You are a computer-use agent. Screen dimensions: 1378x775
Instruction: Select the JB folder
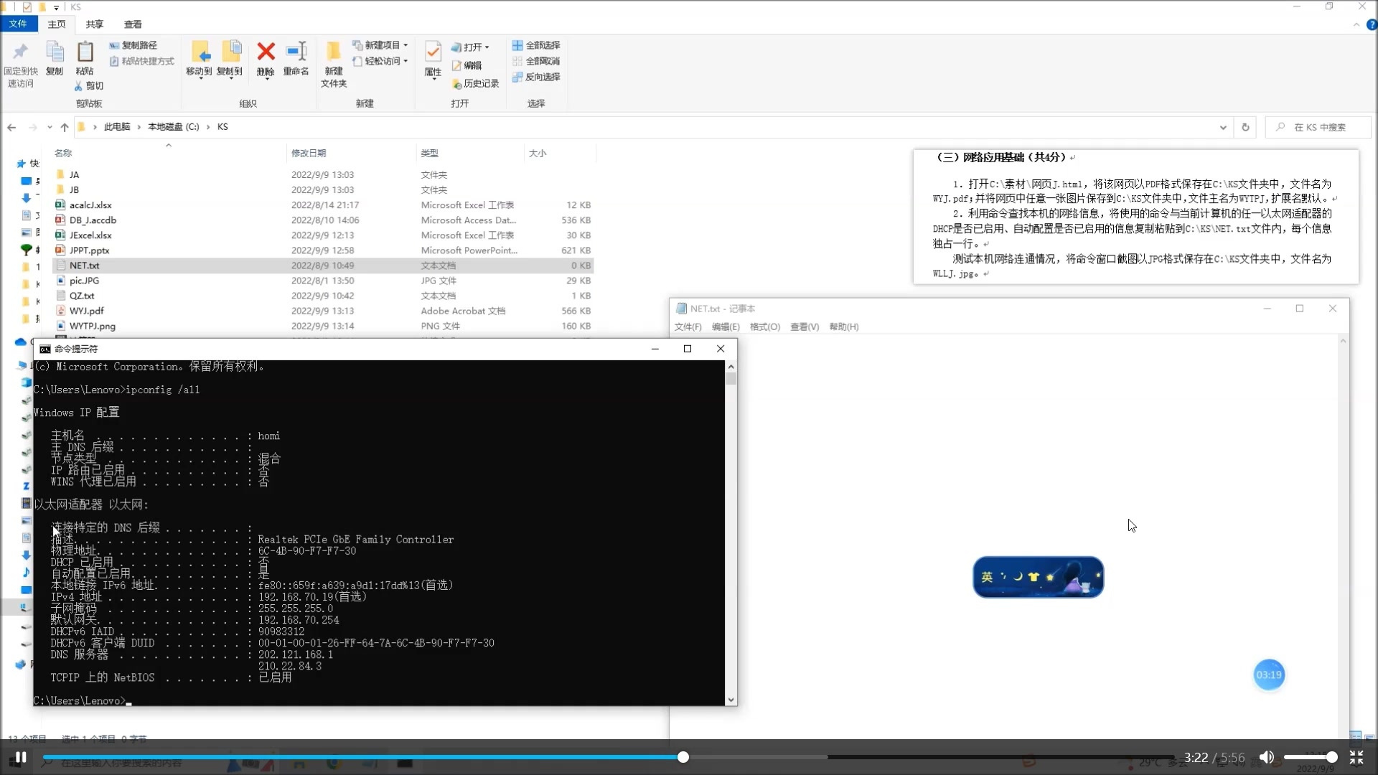click(x=323, y=189)
